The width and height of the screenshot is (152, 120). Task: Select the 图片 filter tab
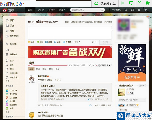(x=44, y=69)
